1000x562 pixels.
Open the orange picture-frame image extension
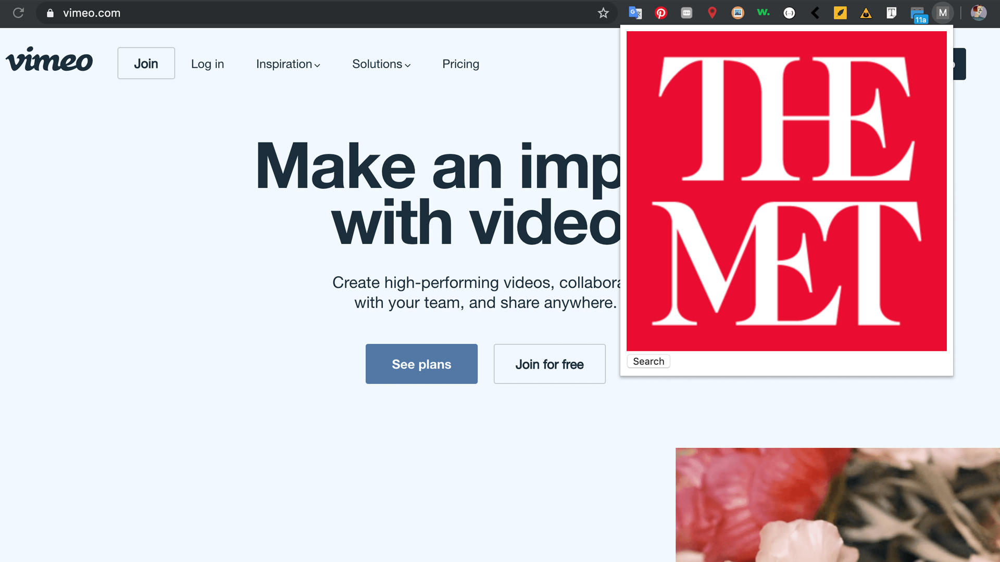(737, 13)
